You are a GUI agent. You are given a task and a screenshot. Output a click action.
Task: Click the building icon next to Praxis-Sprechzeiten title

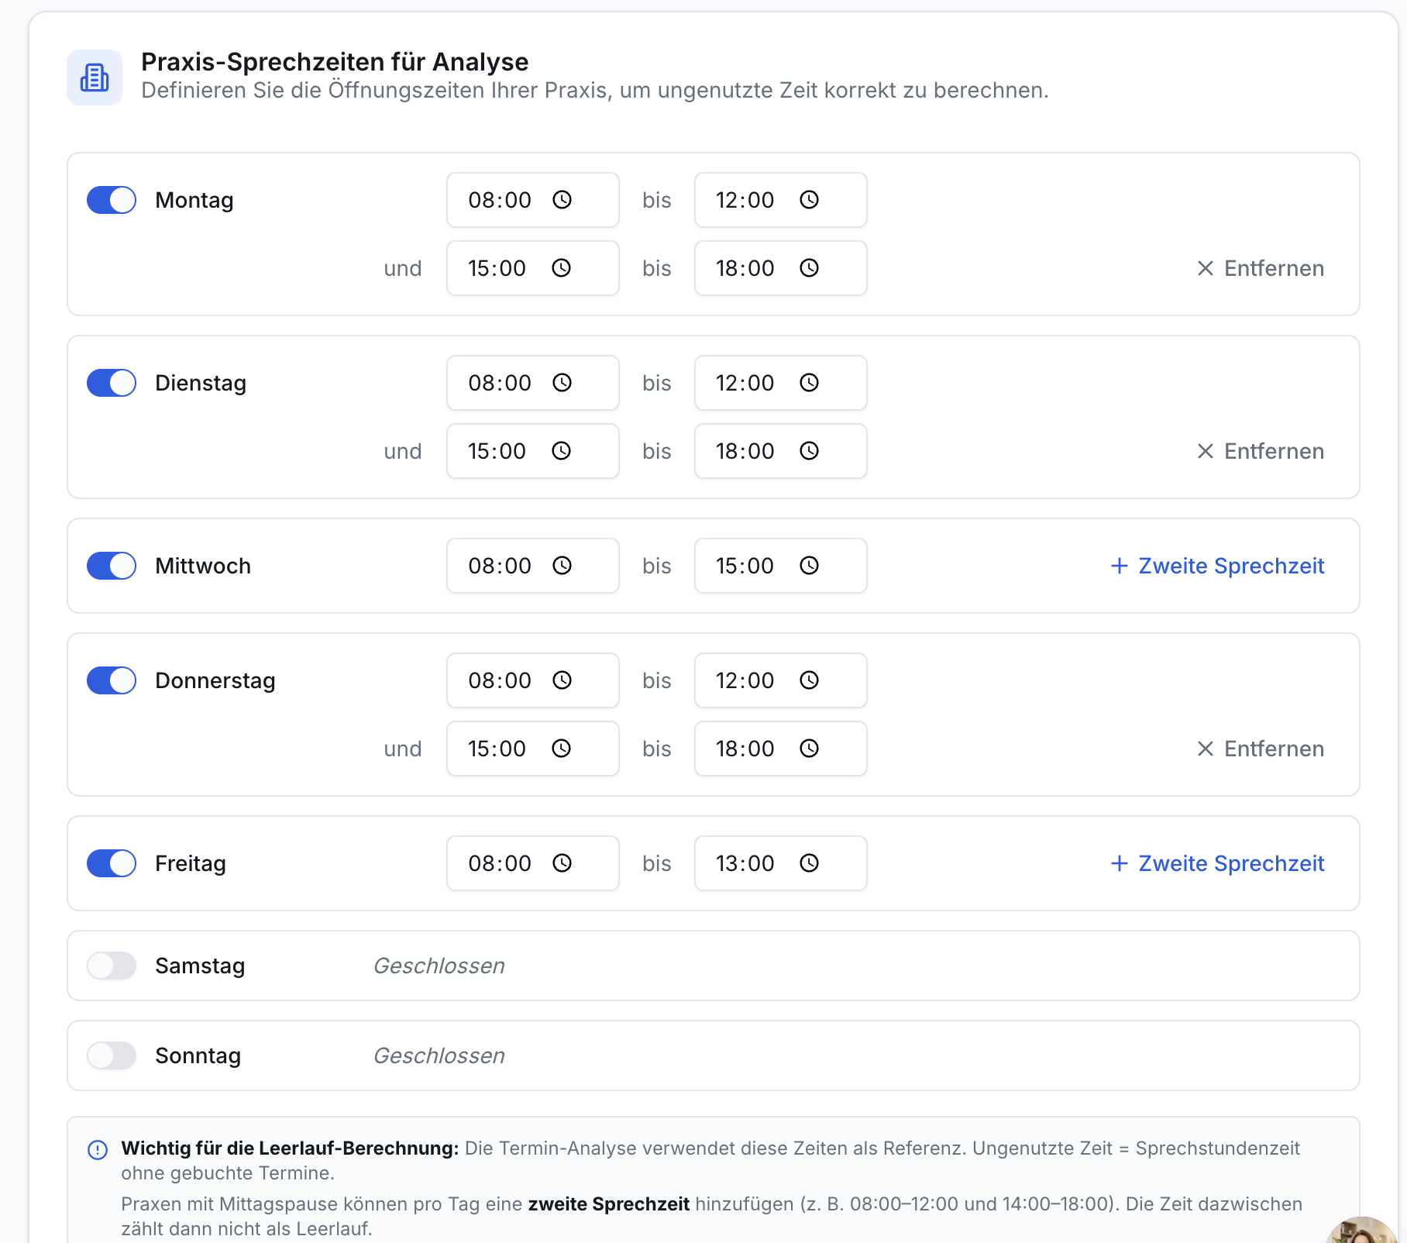(95, 77)
